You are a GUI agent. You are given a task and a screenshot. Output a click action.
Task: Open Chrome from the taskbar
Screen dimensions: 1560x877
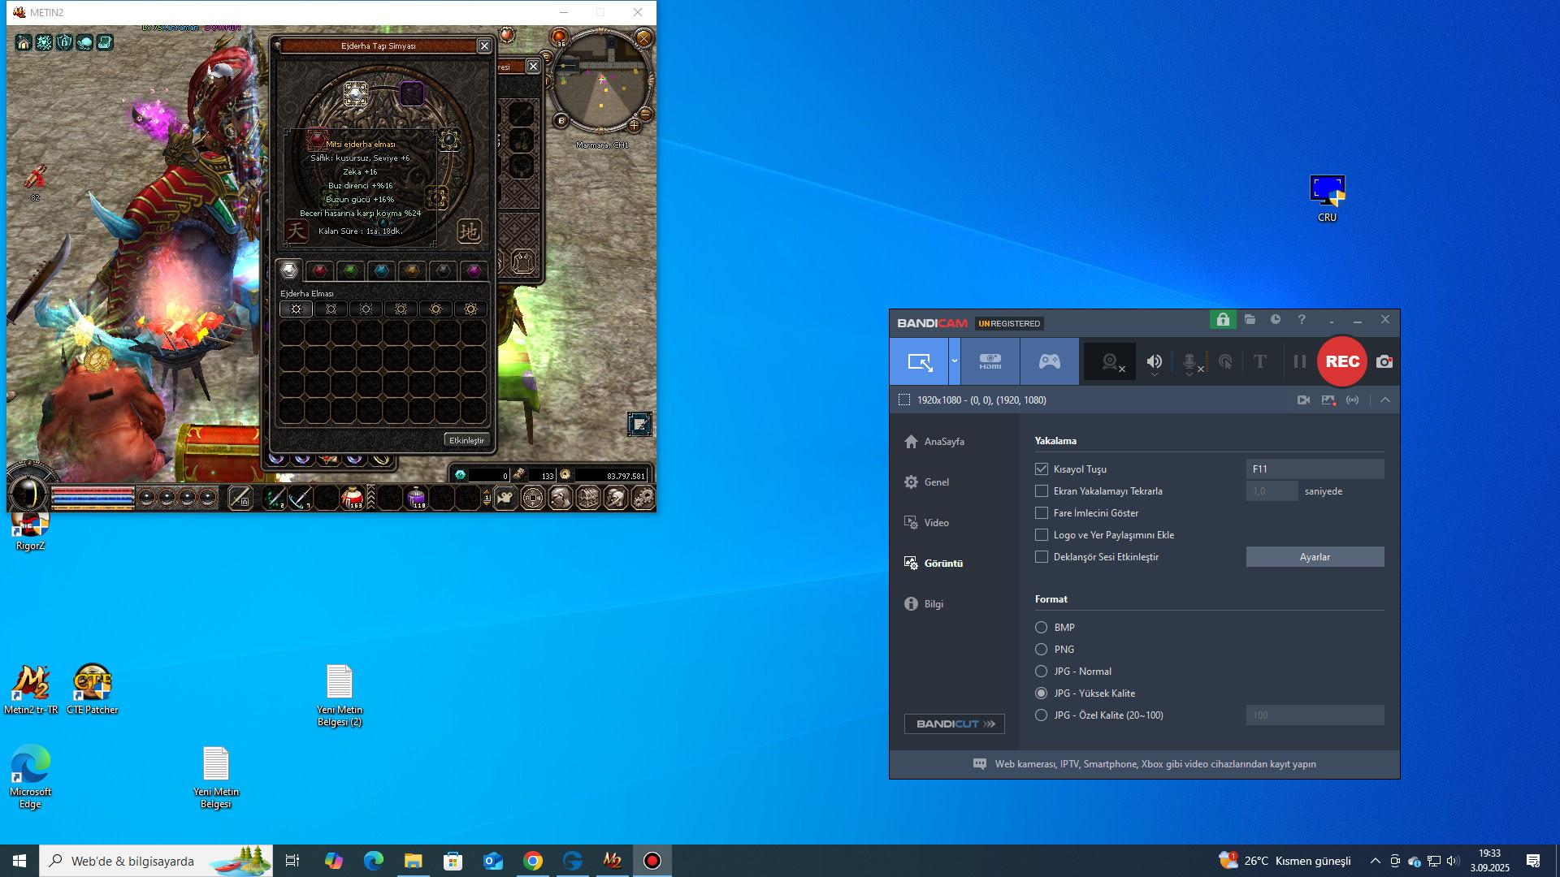click(533, 861)
